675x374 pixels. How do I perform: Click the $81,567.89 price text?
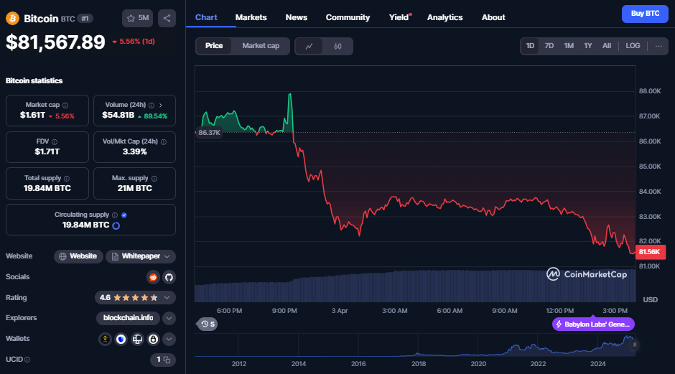pyautogui.click(x=55, y=42)
